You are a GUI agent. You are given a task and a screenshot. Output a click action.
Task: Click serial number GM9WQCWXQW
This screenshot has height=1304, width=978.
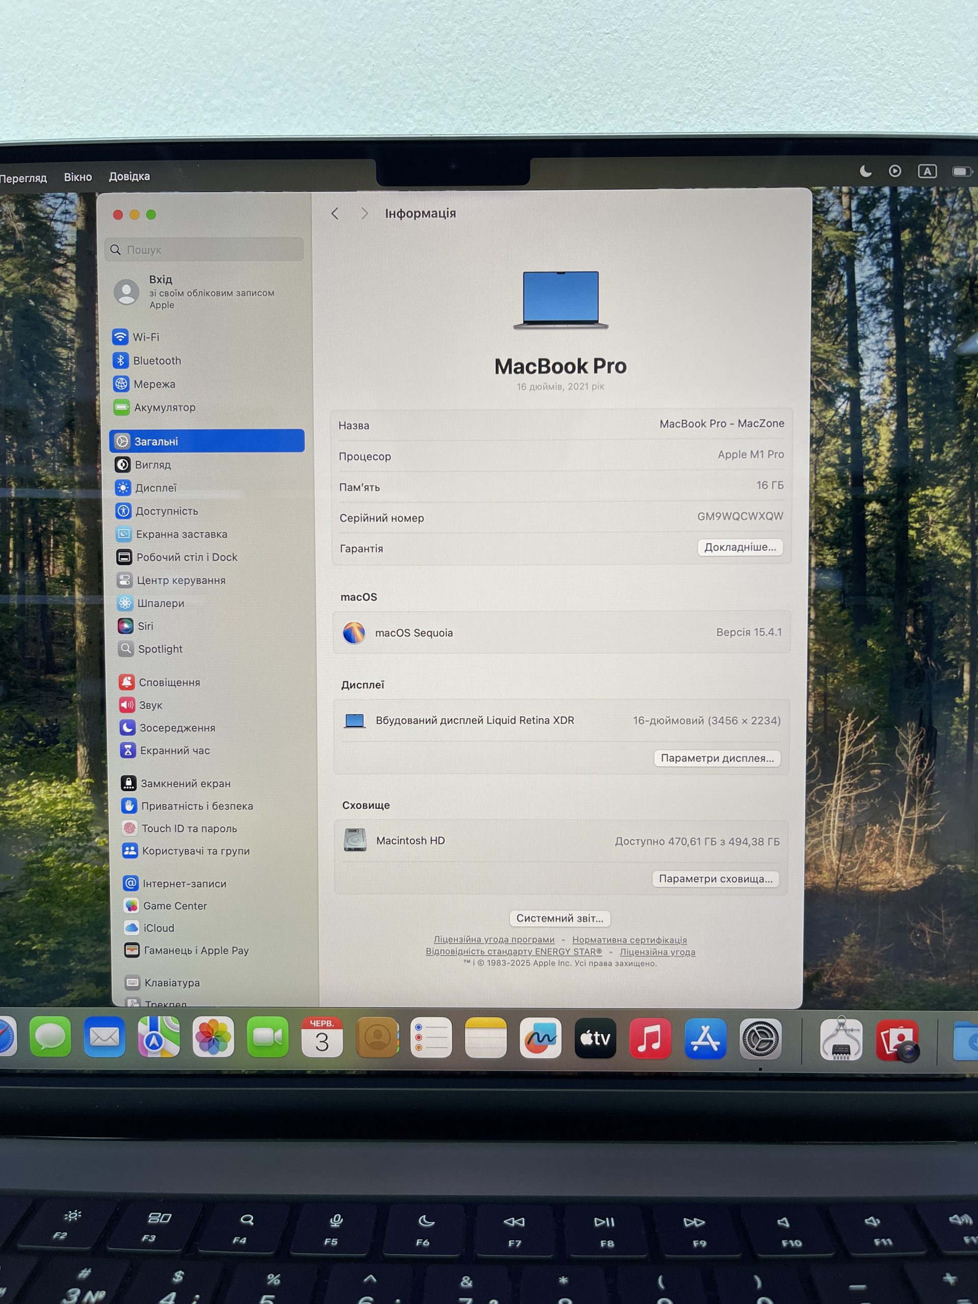click(740, 516)
